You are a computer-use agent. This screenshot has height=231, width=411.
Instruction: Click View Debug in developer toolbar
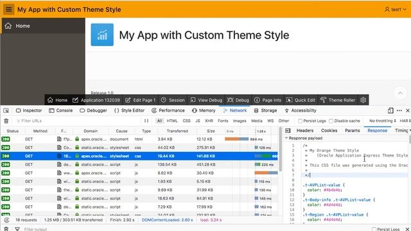pyautogui.click(x=206, y=100)
